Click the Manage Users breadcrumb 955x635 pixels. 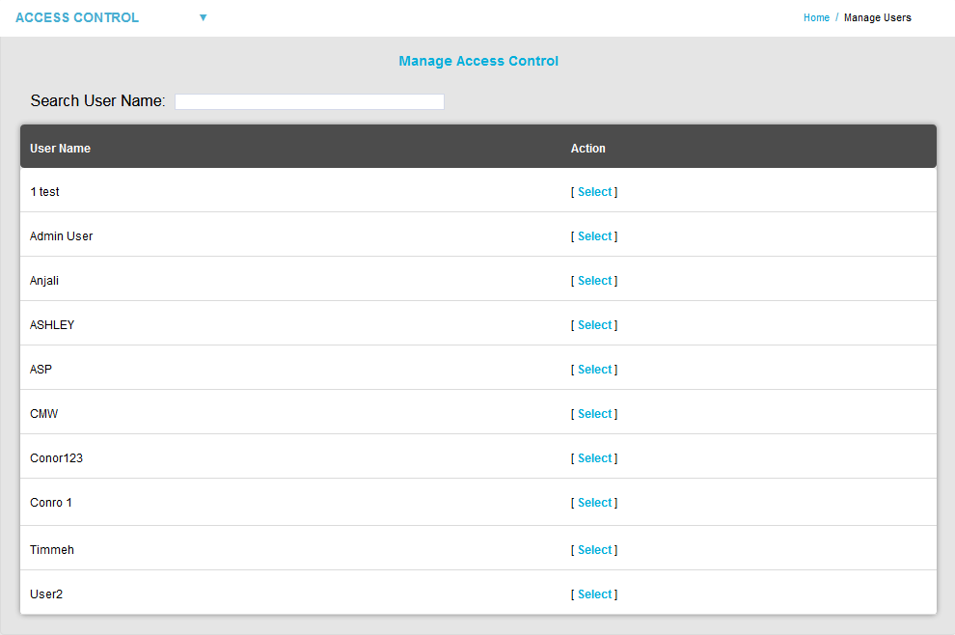pos(877,17)
